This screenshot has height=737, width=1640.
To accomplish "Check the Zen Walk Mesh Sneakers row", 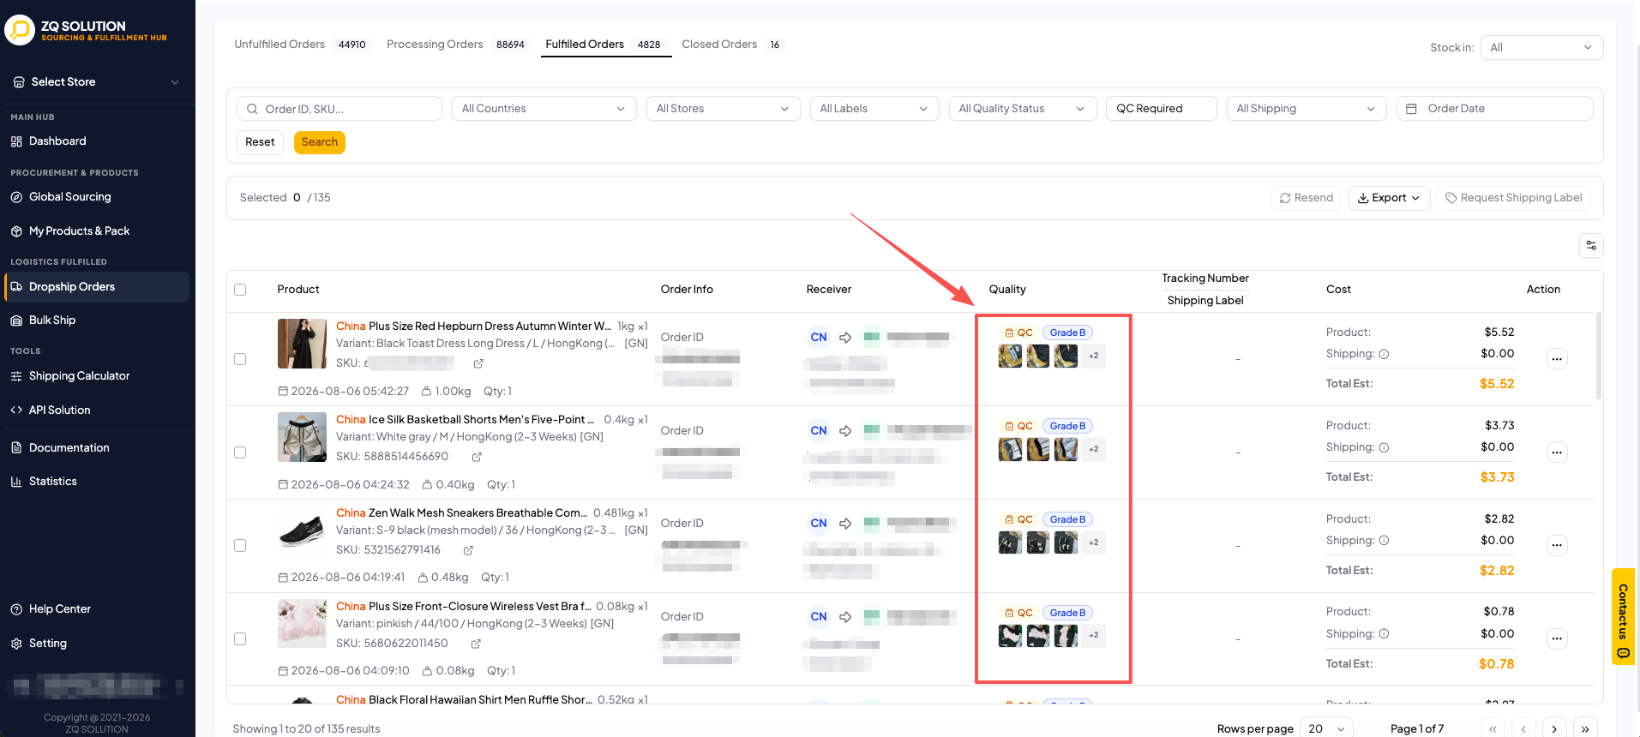I will [x=240, y=546].
